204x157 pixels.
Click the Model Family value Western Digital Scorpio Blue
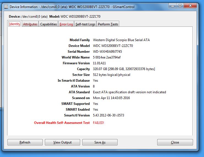(x=121, y=40)
